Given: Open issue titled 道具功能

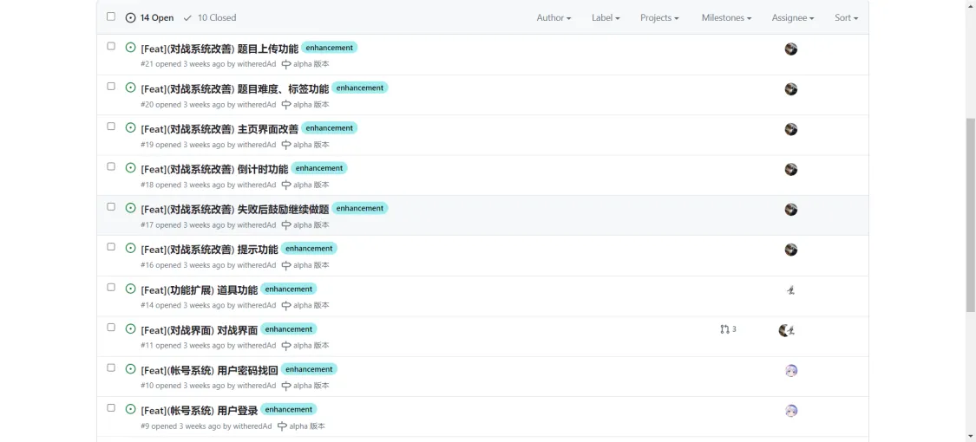Looking at the screenshot, I should click(200, 289).
